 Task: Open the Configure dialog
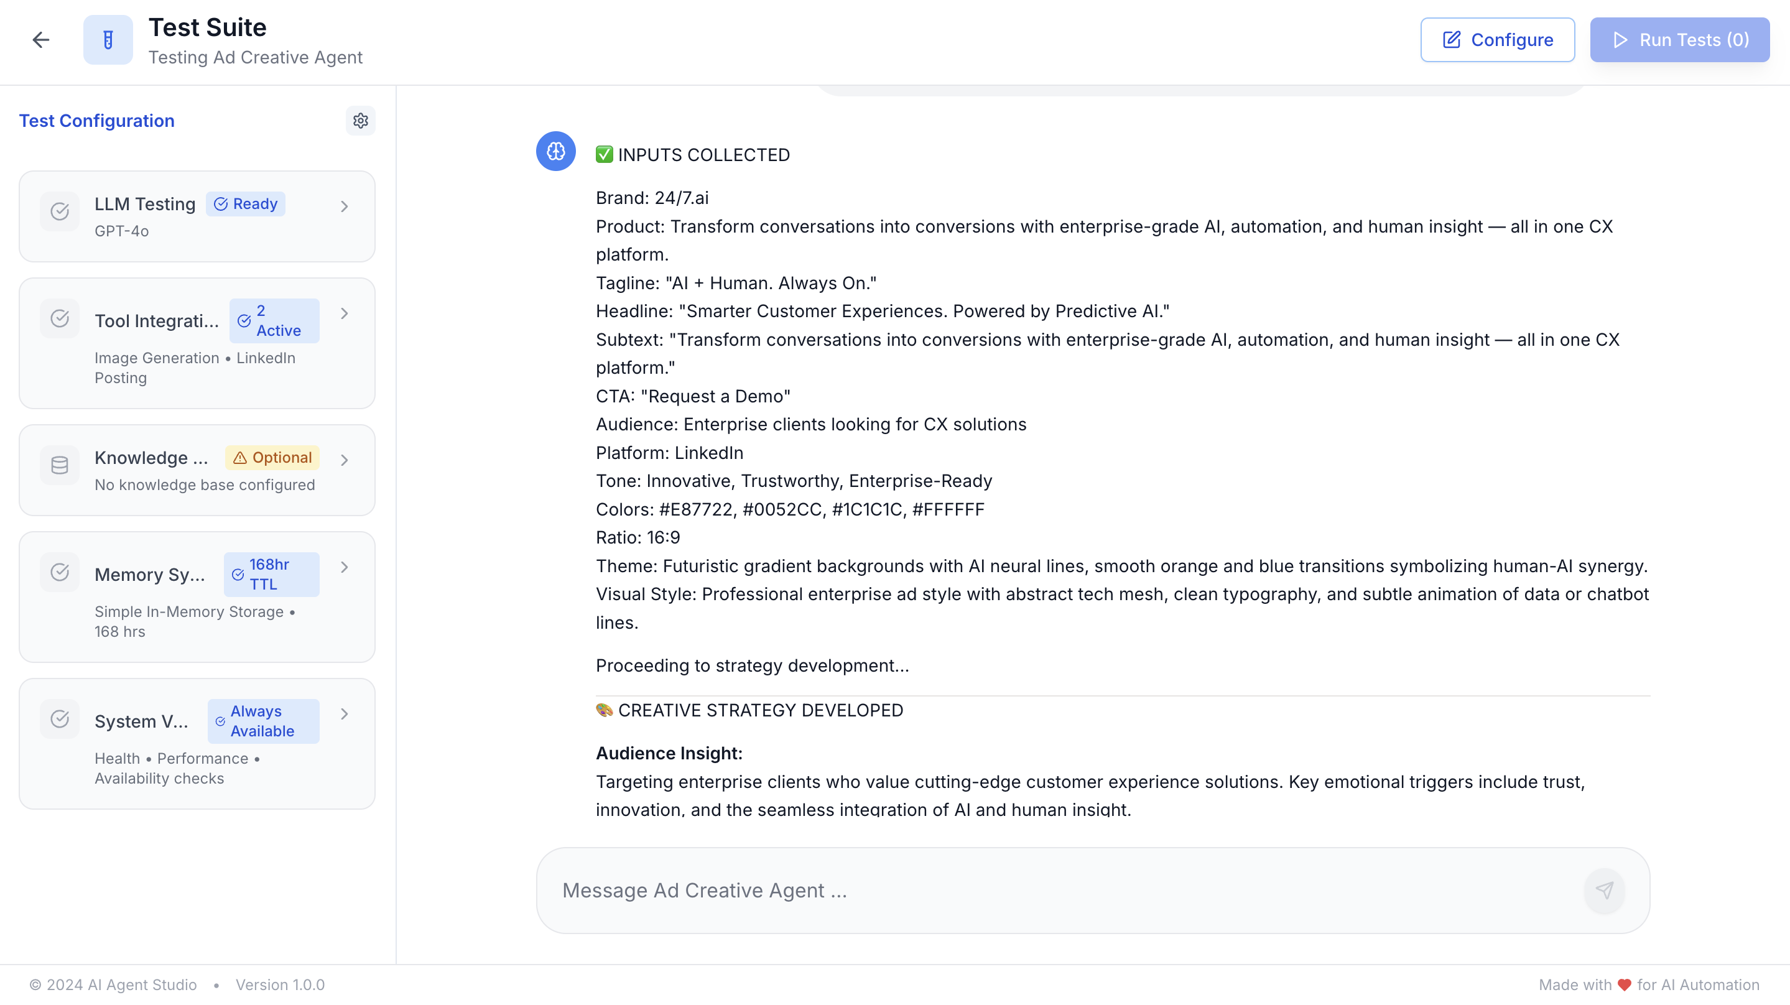point(1497,40)
